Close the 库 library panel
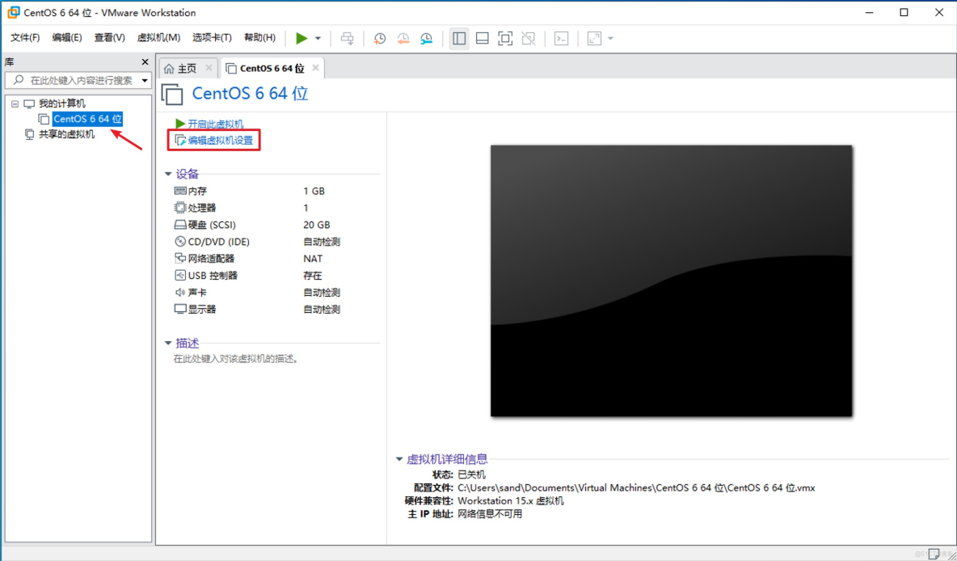The width and height of the screenshot is (957, 561). point(145,61)
